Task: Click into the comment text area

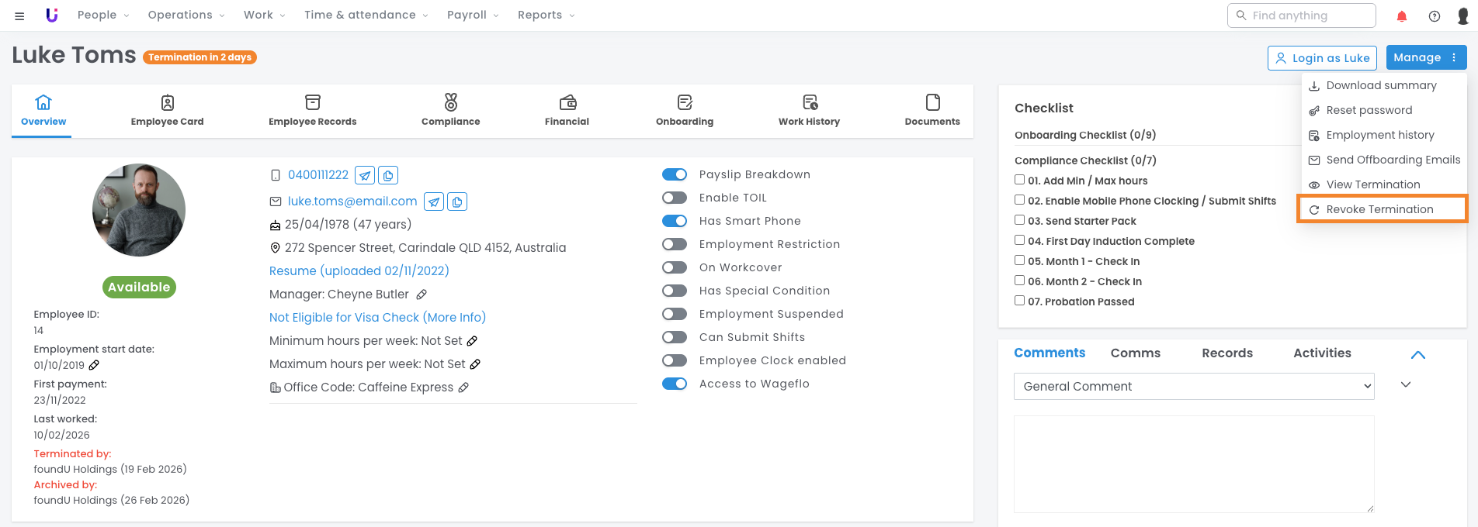Action: coord(1193,463)
